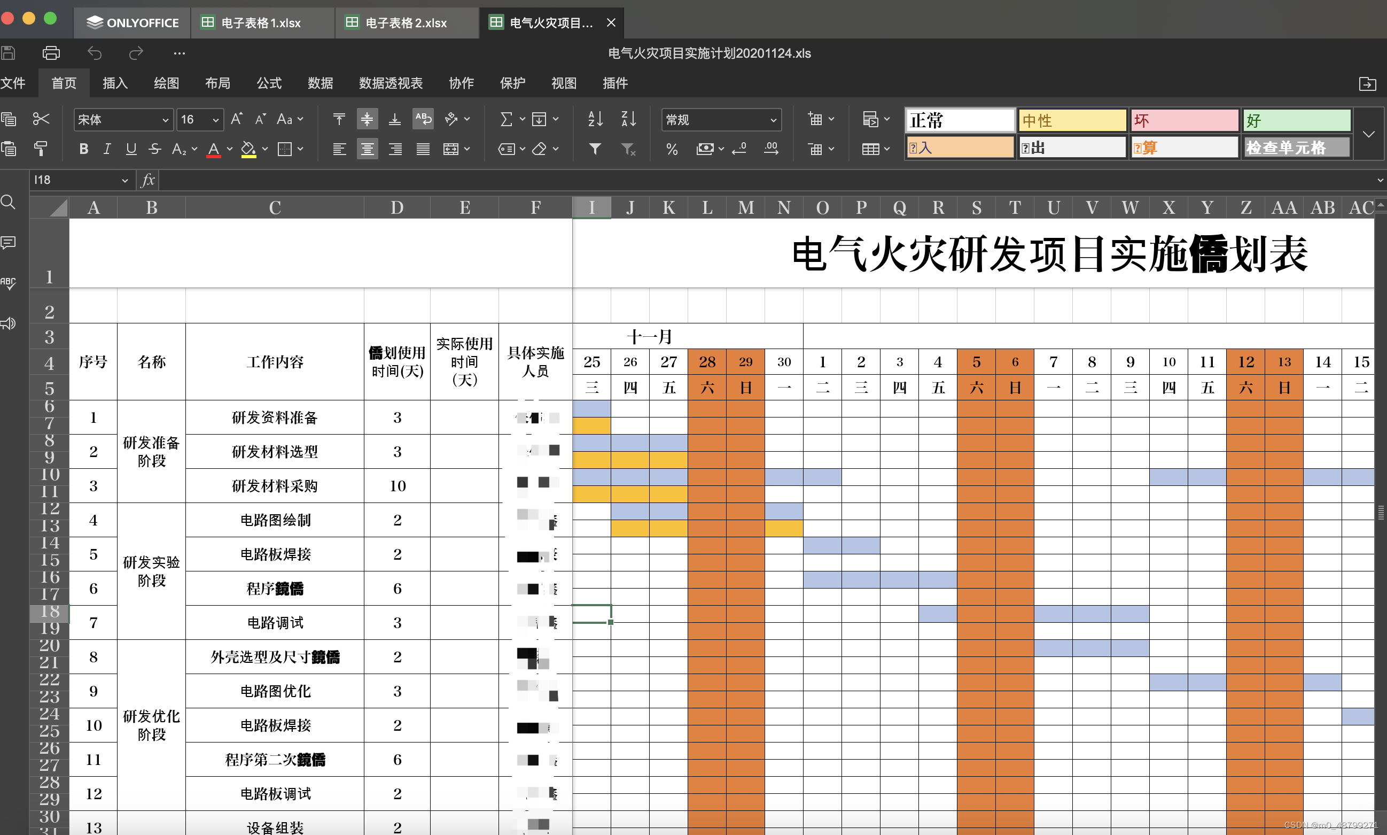The height and width of the screenshot is (835, 1387).
Task: Click the Cut scissors icon
Action: pyautogui.click(x=41, y=119)
